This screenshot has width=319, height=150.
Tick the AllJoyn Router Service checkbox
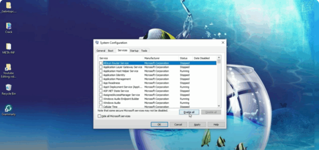coord(101,63)
